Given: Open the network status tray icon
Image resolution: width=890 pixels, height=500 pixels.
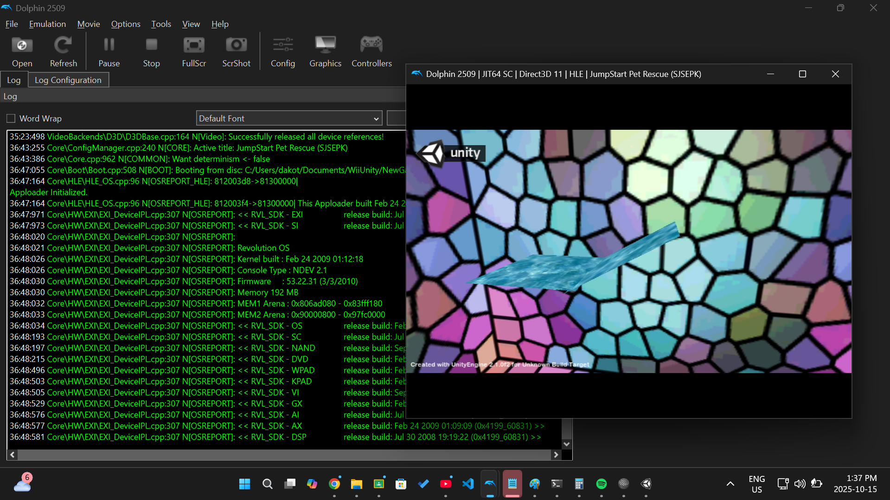Looking at the screenshot, I should [x=783, y=484].
